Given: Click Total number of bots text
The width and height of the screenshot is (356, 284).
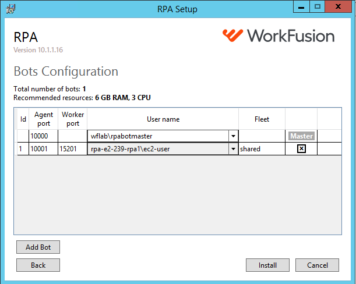Looking at the screenshot, I should point(50,89).
